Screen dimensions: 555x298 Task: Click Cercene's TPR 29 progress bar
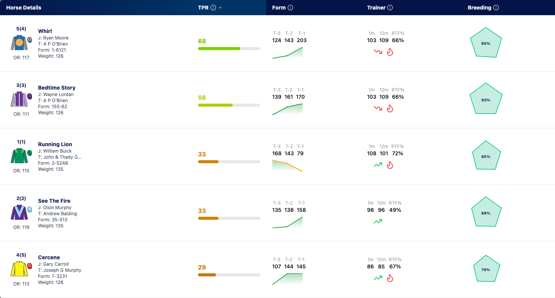pos(229,275)
